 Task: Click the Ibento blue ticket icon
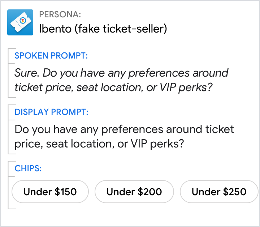click(20, 22)
